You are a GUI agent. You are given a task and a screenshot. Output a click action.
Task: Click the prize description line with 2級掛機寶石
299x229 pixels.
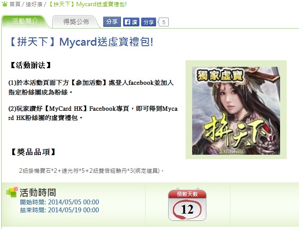pos(91,171)
